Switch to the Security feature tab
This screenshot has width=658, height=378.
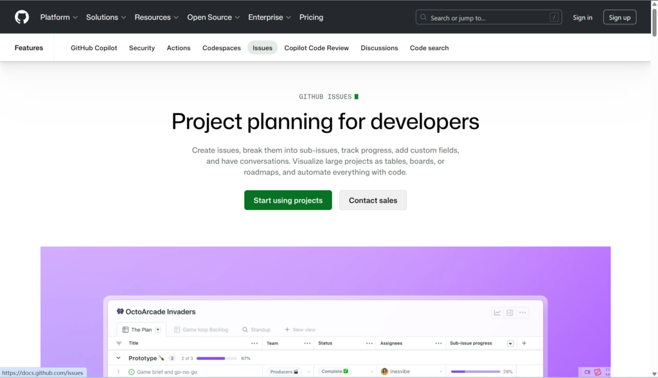(x=142, y=47)
